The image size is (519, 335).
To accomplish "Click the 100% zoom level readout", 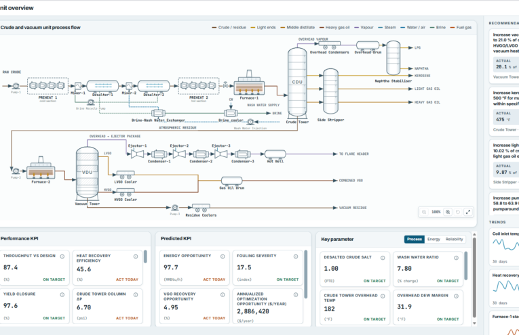I will point(436,212).
